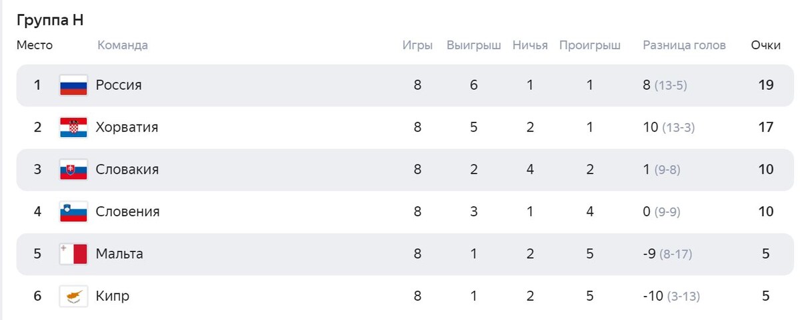Click the Cyprus flag icon

coord(73,296)
